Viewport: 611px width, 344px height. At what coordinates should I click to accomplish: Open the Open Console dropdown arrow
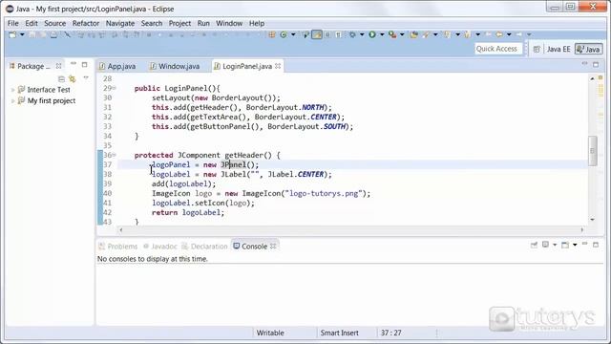(575, 245)
